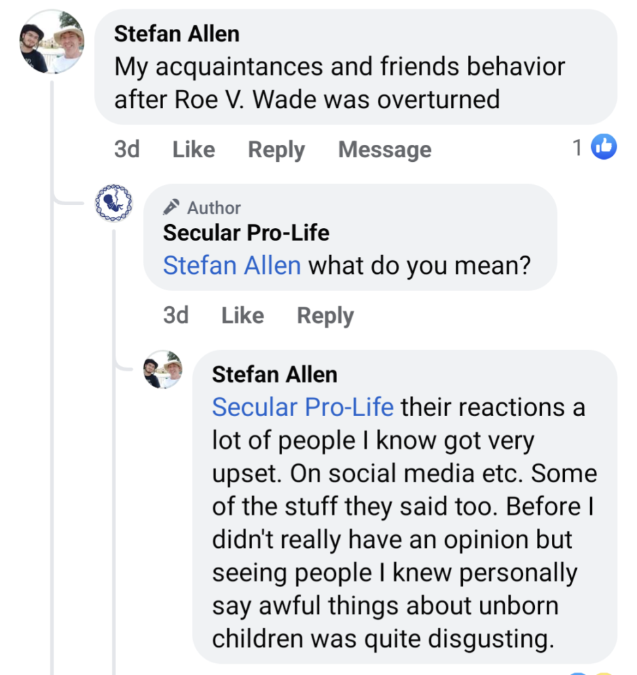Open the 3d timestamp on the top comment
637x675 pixels.
click(x=127, y=149)
